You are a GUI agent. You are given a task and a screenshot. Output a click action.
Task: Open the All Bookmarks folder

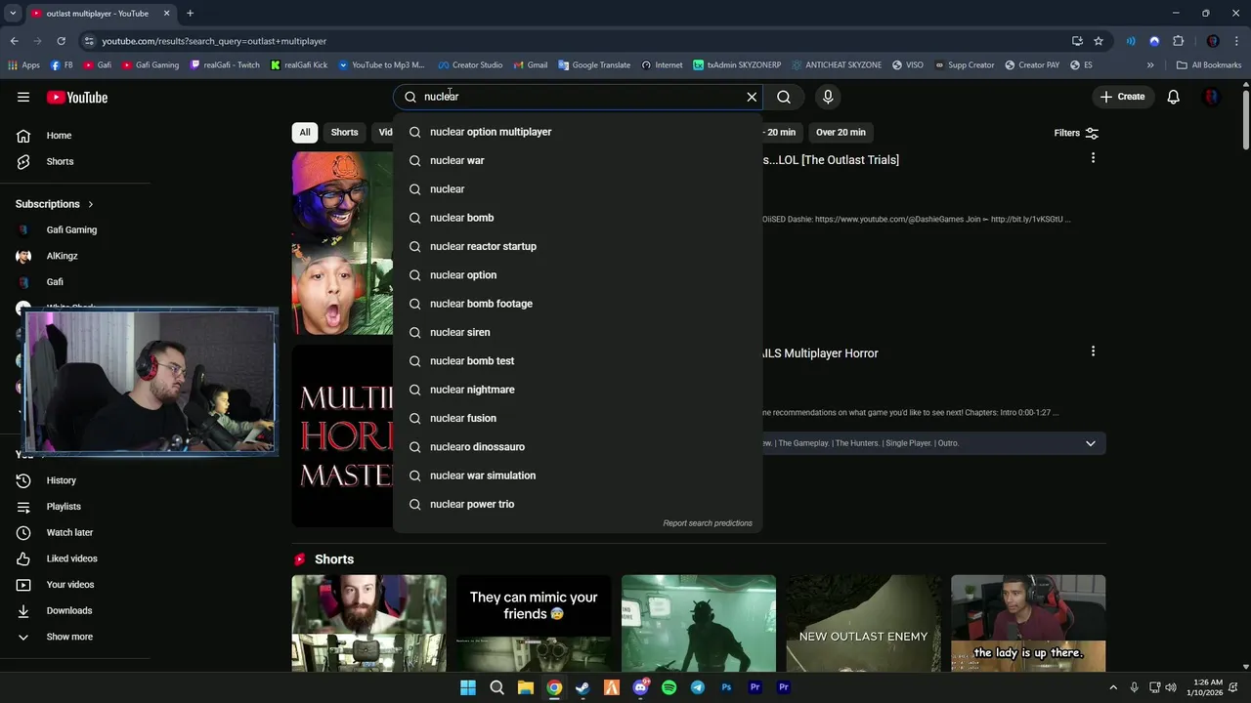1209,65
